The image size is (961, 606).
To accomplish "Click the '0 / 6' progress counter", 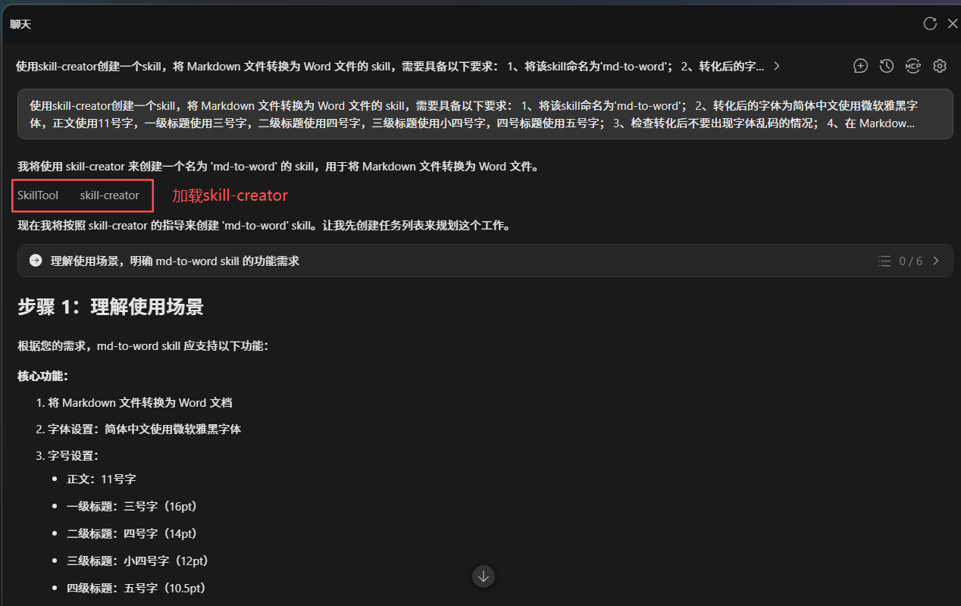I will (911, 261).
